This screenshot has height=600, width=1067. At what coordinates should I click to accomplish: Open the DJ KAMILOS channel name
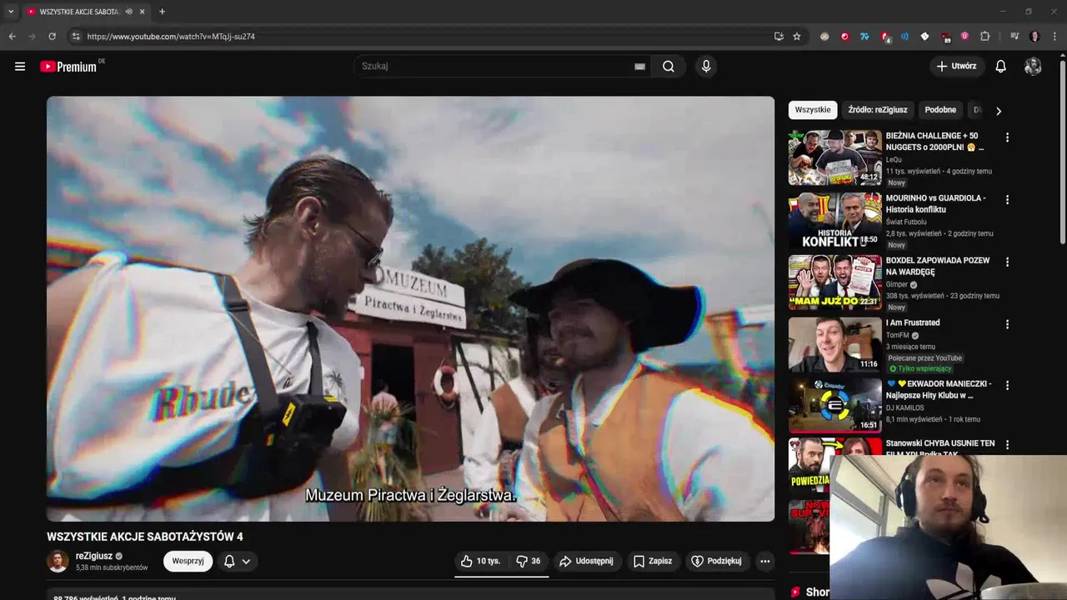click(x=905, y=408)
